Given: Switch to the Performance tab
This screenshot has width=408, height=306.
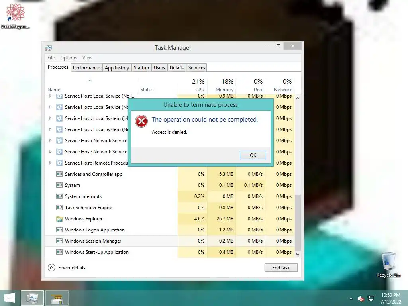Looking at the screenshot, I should (x=86, y=68).
